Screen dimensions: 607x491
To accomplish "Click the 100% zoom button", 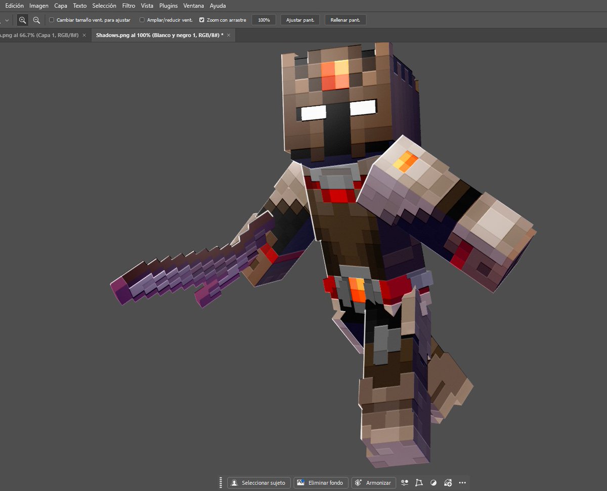I will click(264, 20).
